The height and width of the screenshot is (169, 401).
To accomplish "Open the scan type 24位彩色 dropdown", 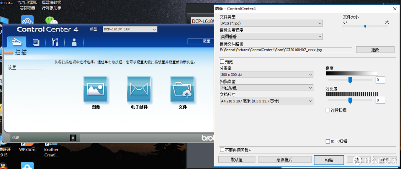I will (267, 88).
